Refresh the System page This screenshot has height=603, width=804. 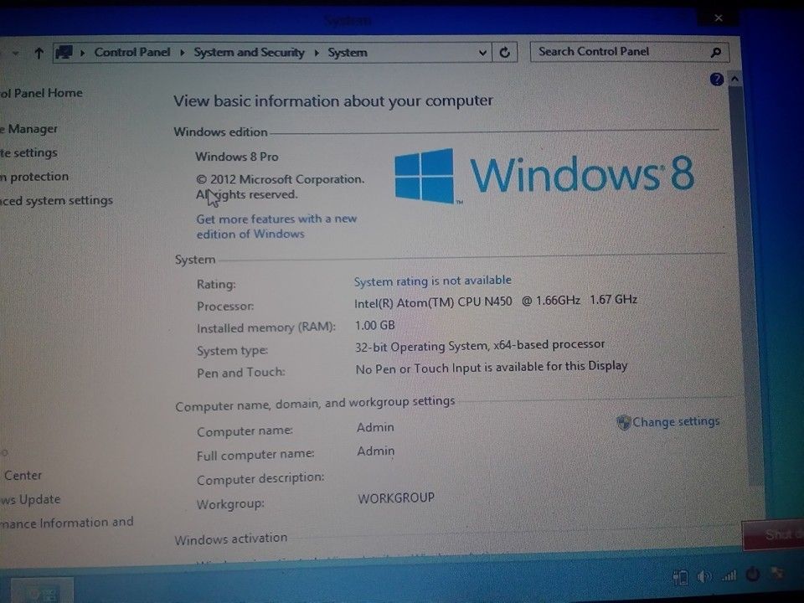[504, 52]
